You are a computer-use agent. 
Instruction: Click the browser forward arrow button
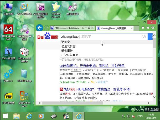click(47, 28)
